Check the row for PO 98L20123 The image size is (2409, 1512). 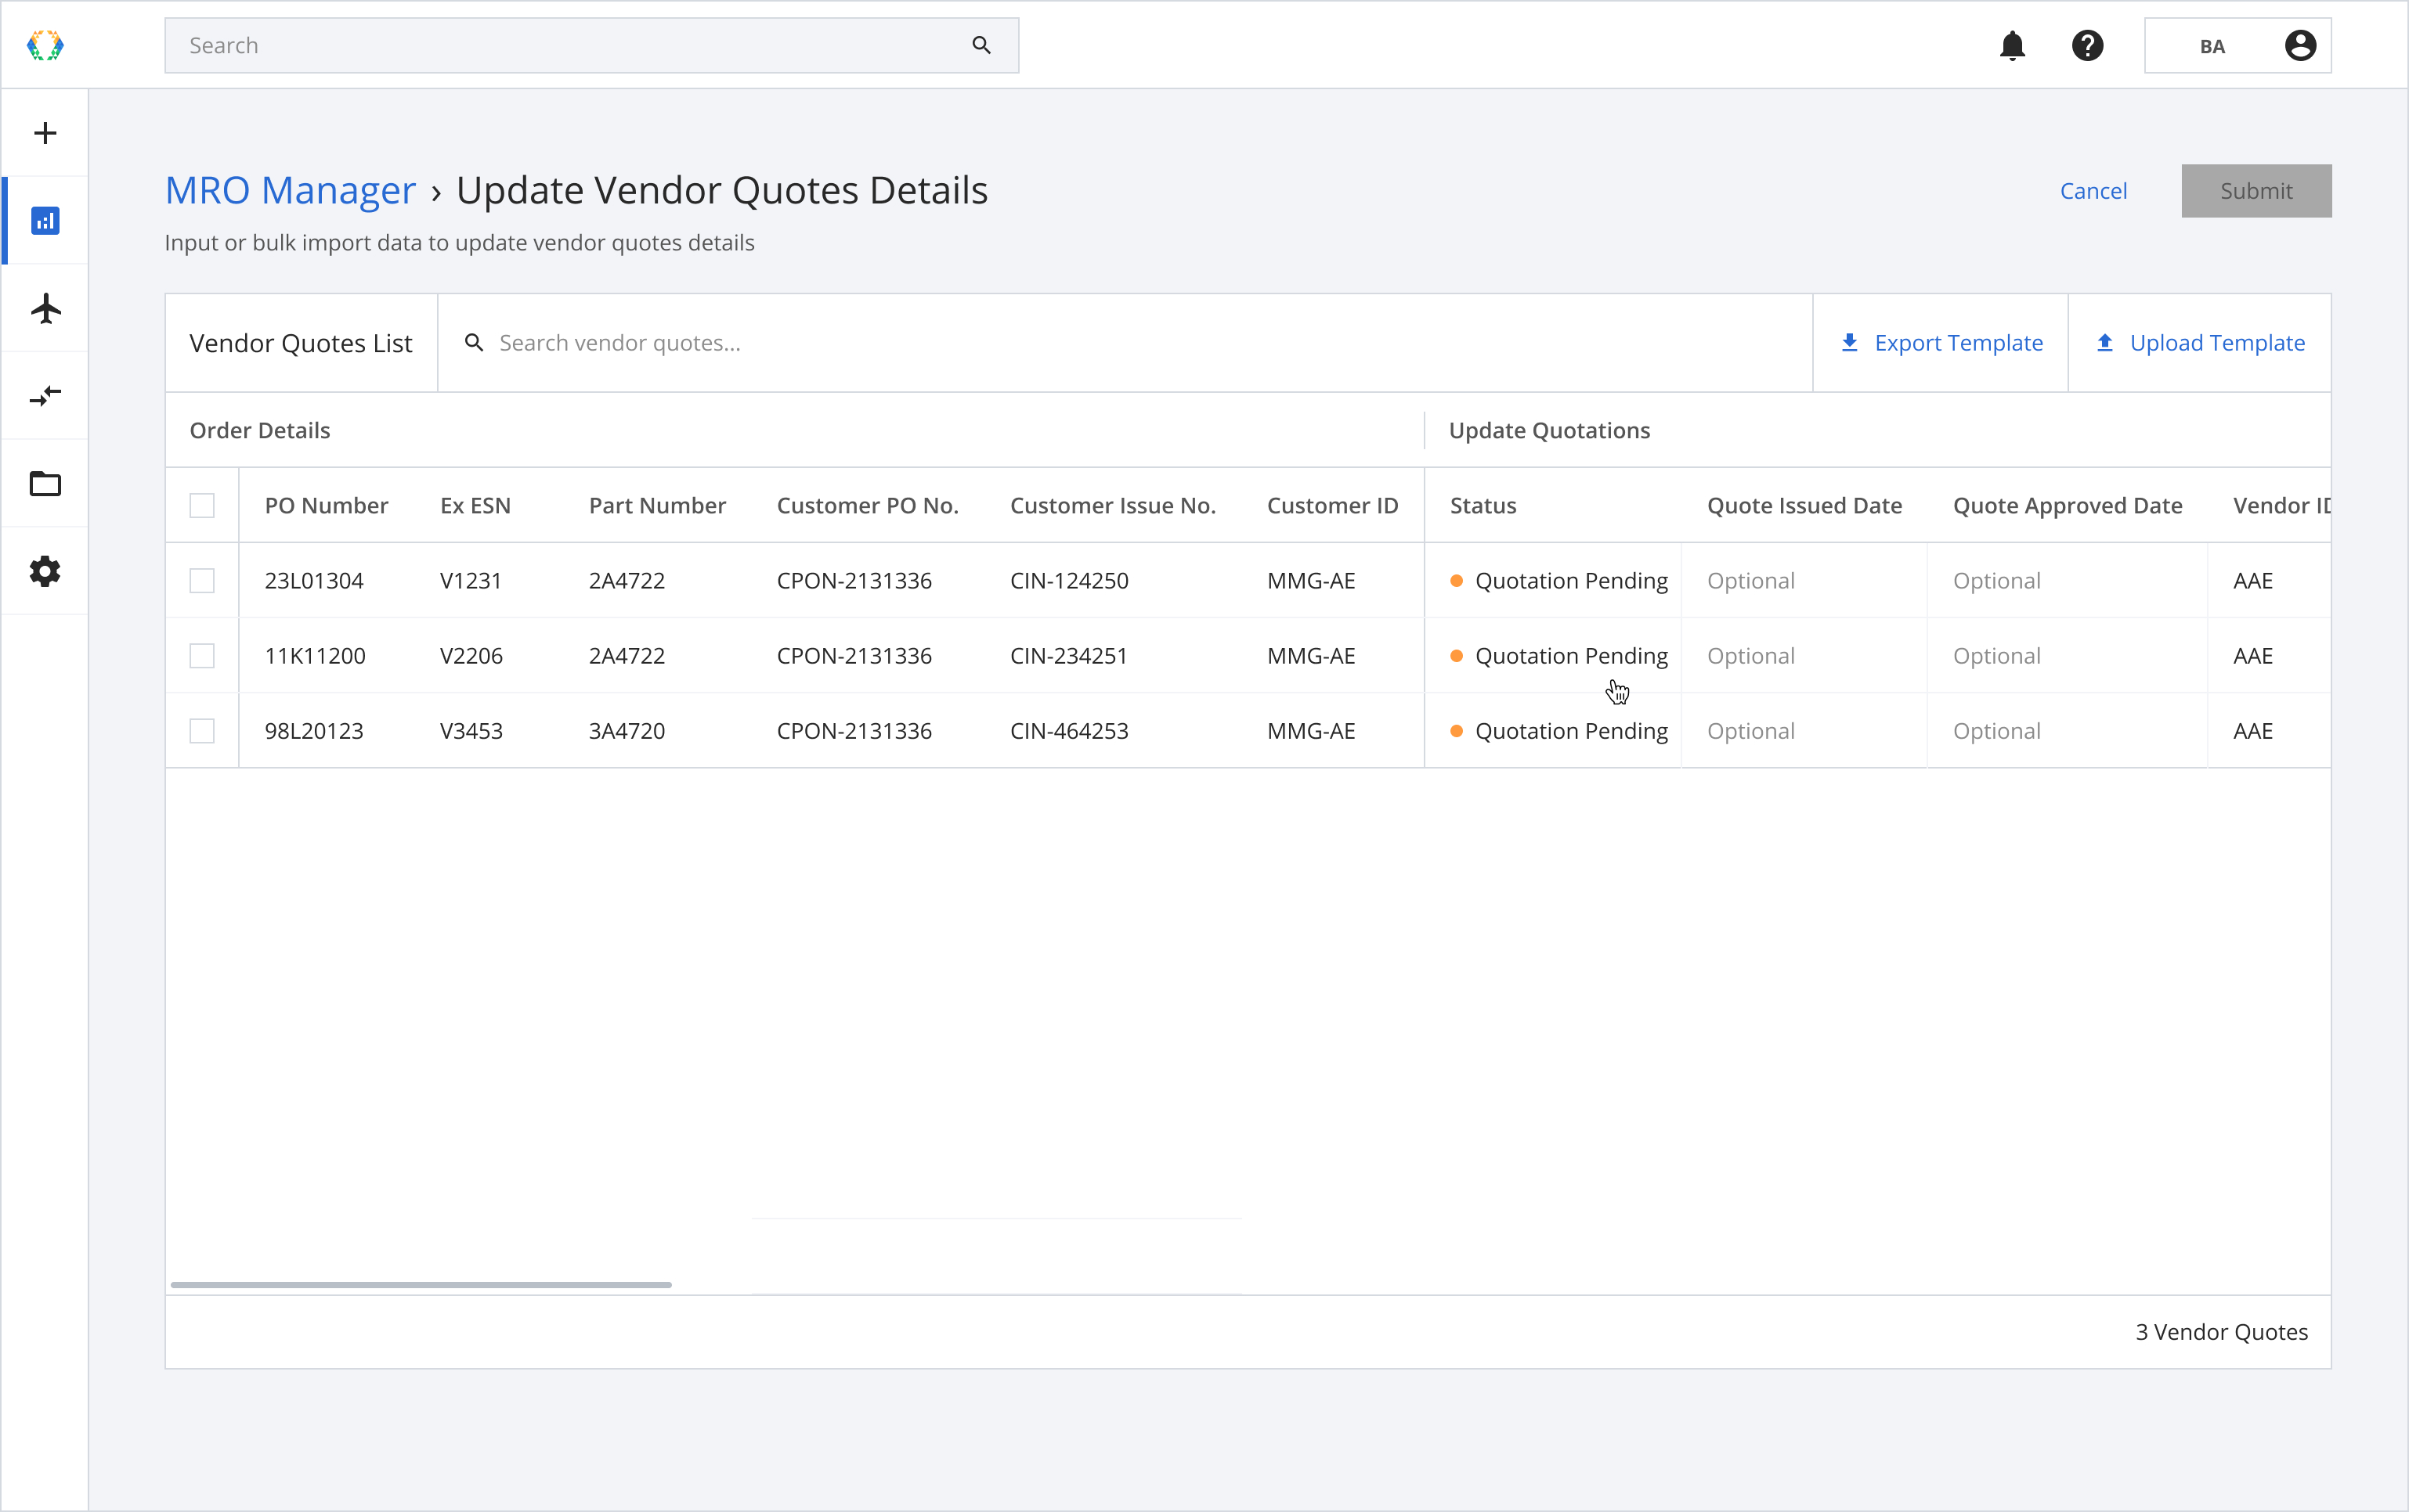click(x=202, y=731)
